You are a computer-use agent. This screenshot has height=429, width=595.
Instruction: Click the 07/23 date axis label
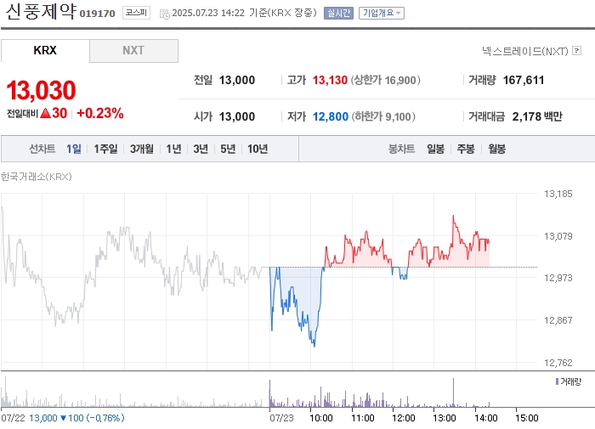281,418
